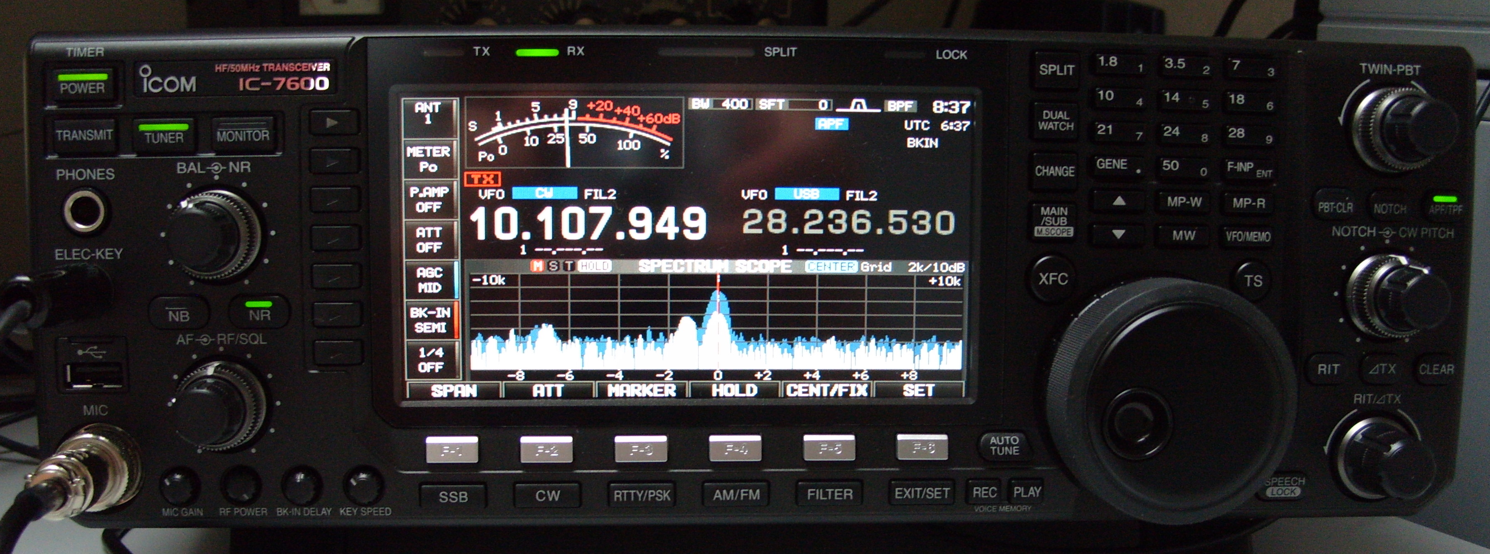Select AM/FM mode button
Screen dimensions: 1490x554
[736, 494]
